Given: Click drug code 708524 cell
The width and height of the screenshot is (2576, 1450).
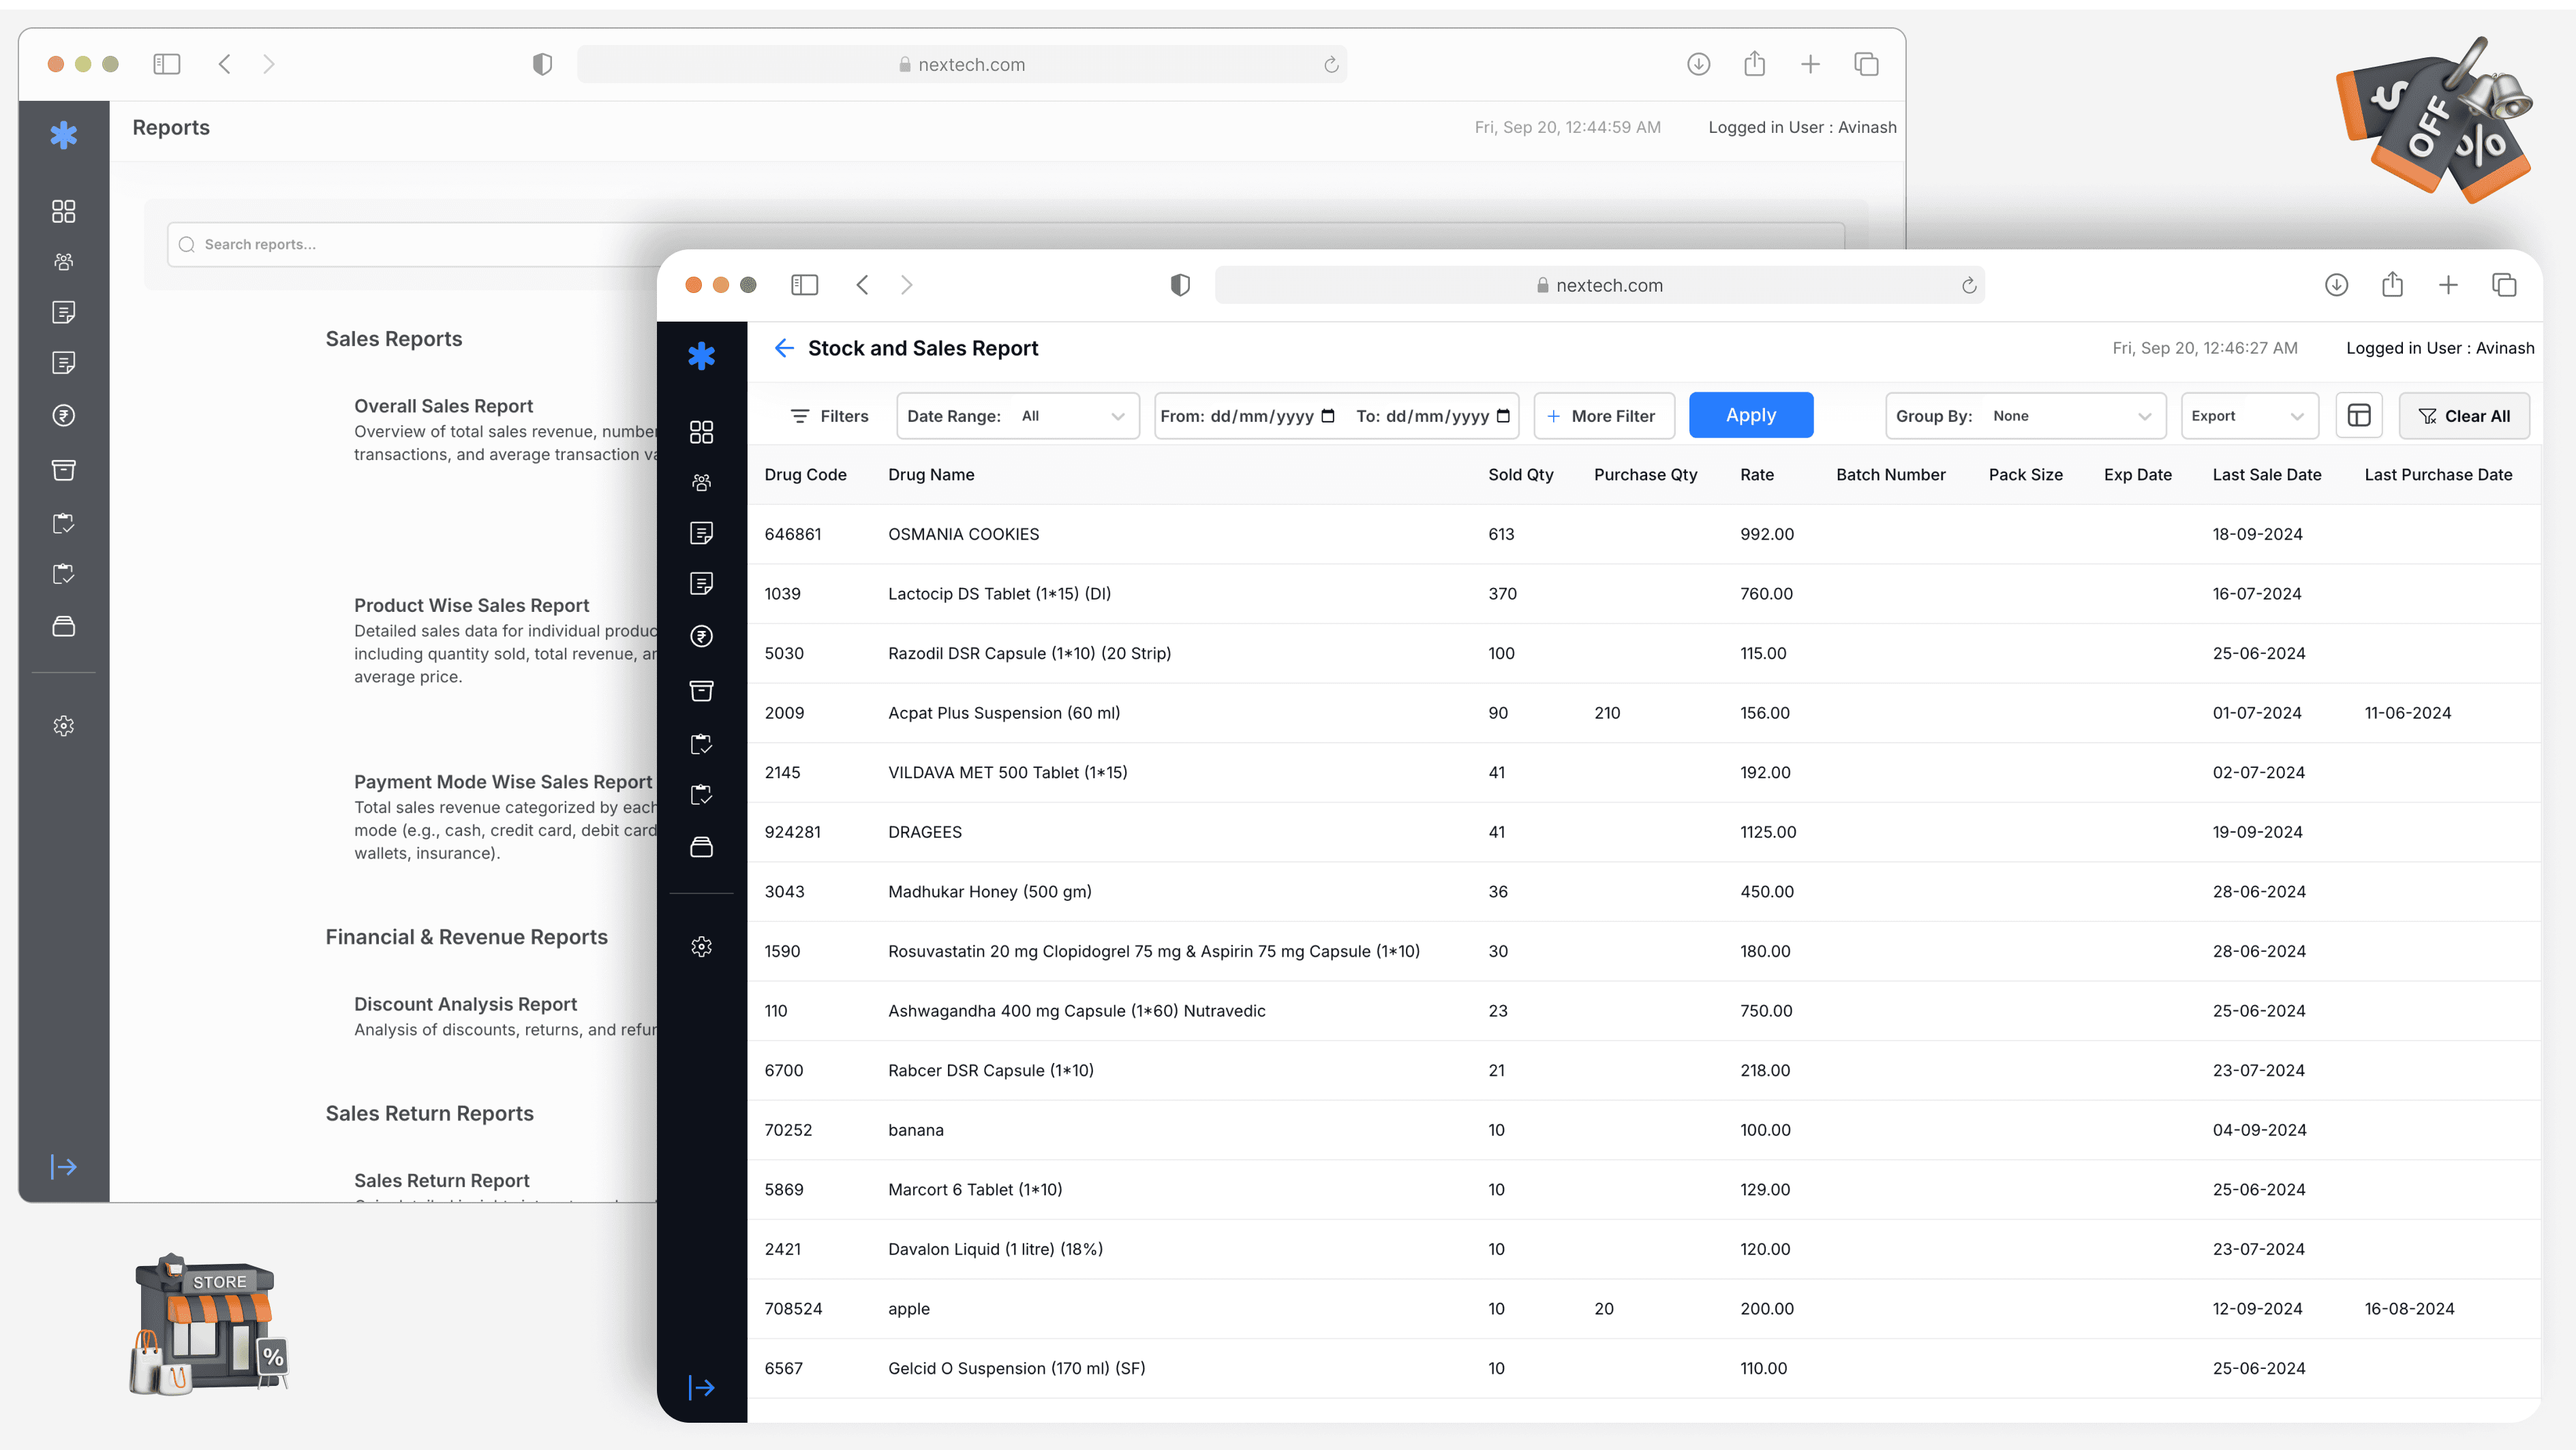Looking at the screenshot, I should click(793, 1308).
